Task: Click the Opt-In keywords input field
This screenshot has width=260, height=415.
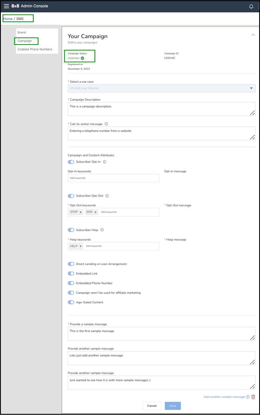Action: click(113, 178)
